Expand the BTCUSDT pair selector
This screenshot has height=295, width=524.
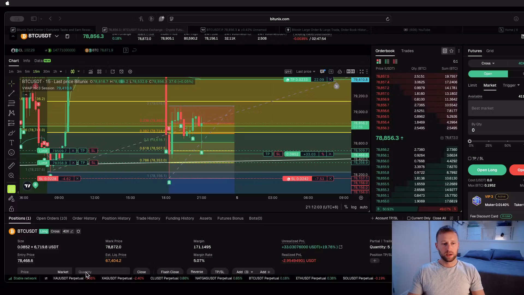point(57,36)
